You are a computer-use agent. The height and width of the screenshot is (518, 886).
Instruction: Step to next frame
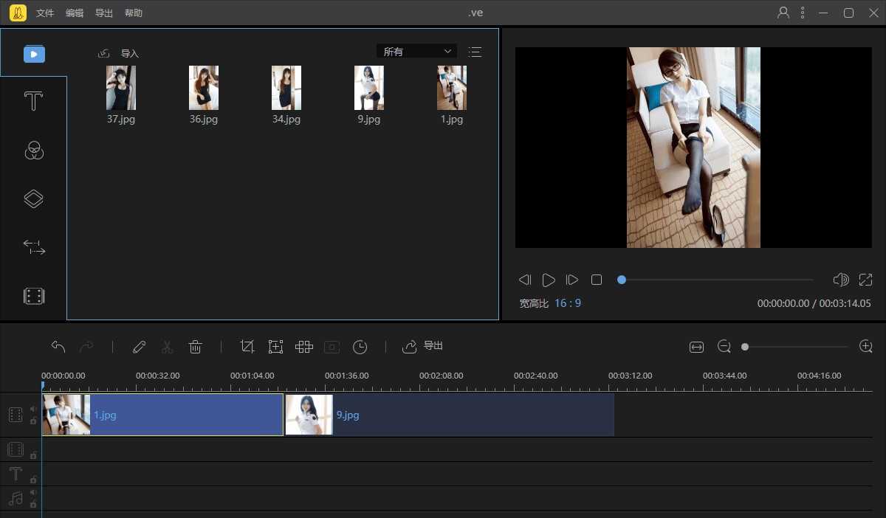572,280
